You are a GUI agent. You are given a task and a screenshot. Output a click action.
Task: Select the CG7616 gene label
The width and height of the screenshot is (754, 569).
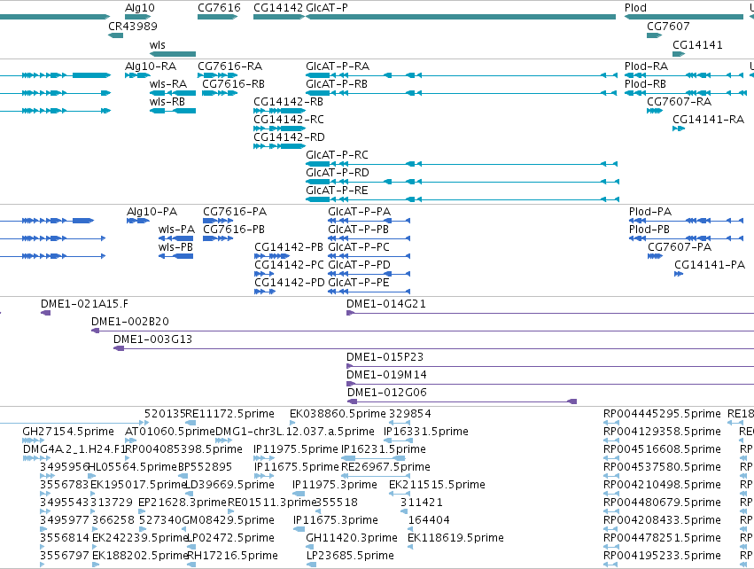(219, 8)
